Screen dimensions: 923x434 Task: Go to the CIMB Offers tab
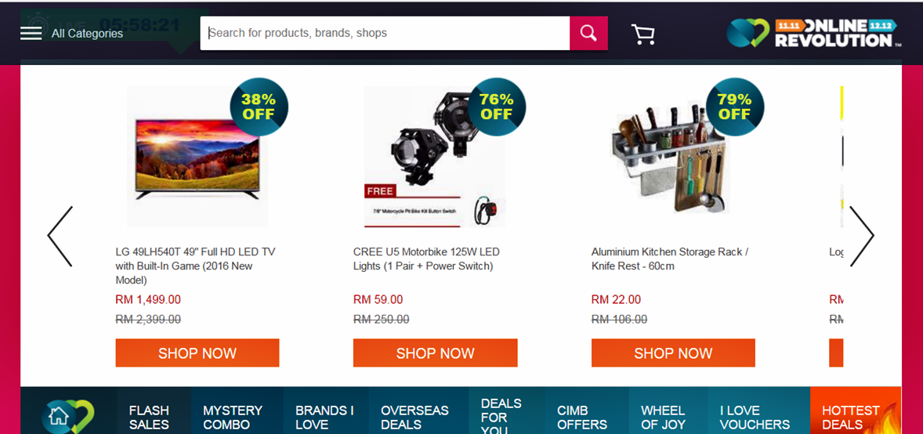pyautogui.click(x=582, y=417)
